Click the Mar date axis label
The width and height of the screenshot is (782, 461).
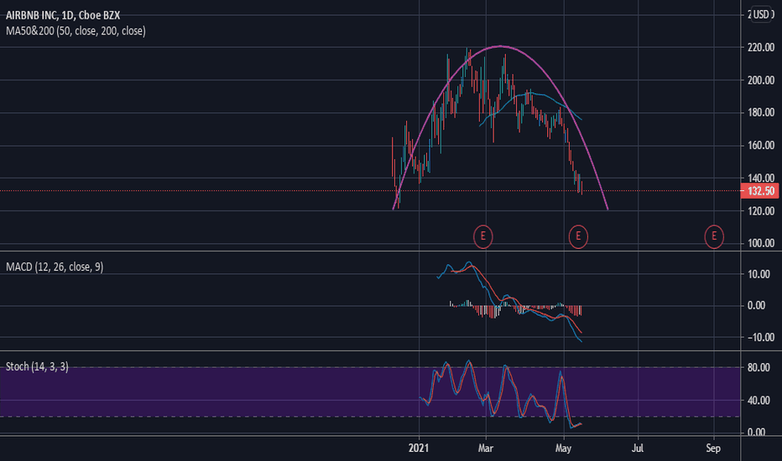tap(485, 448)
